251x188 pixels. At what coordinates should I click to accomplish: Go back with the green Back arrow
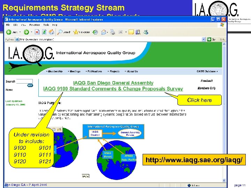(x=9, y=32)
